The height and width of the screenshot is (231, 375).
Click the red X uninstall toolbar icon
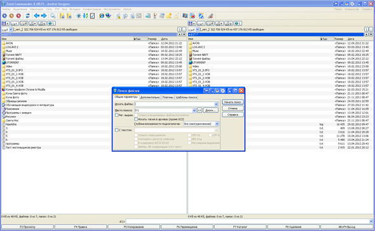[193, 16]
